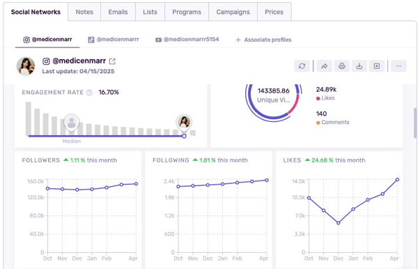This screenshot has width=418, height=269.
Task: Click the engagement rate help question icon
Action: click(90, 93)
